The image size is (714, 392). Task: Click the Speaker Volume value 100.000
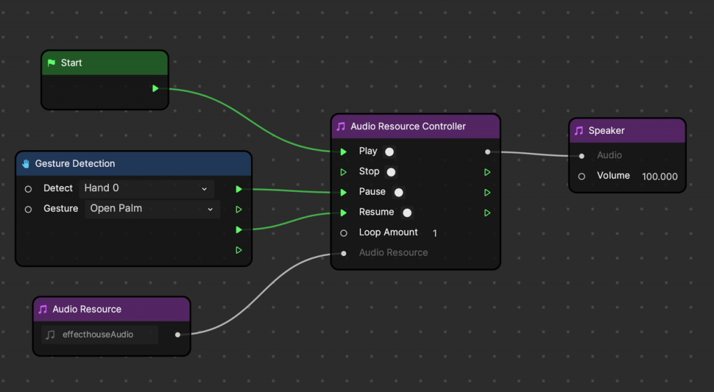pyautogui.click(x=659, y=176)
